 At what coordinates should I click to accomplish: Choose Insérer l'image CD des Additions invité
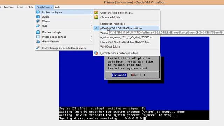tap(64, 48)
